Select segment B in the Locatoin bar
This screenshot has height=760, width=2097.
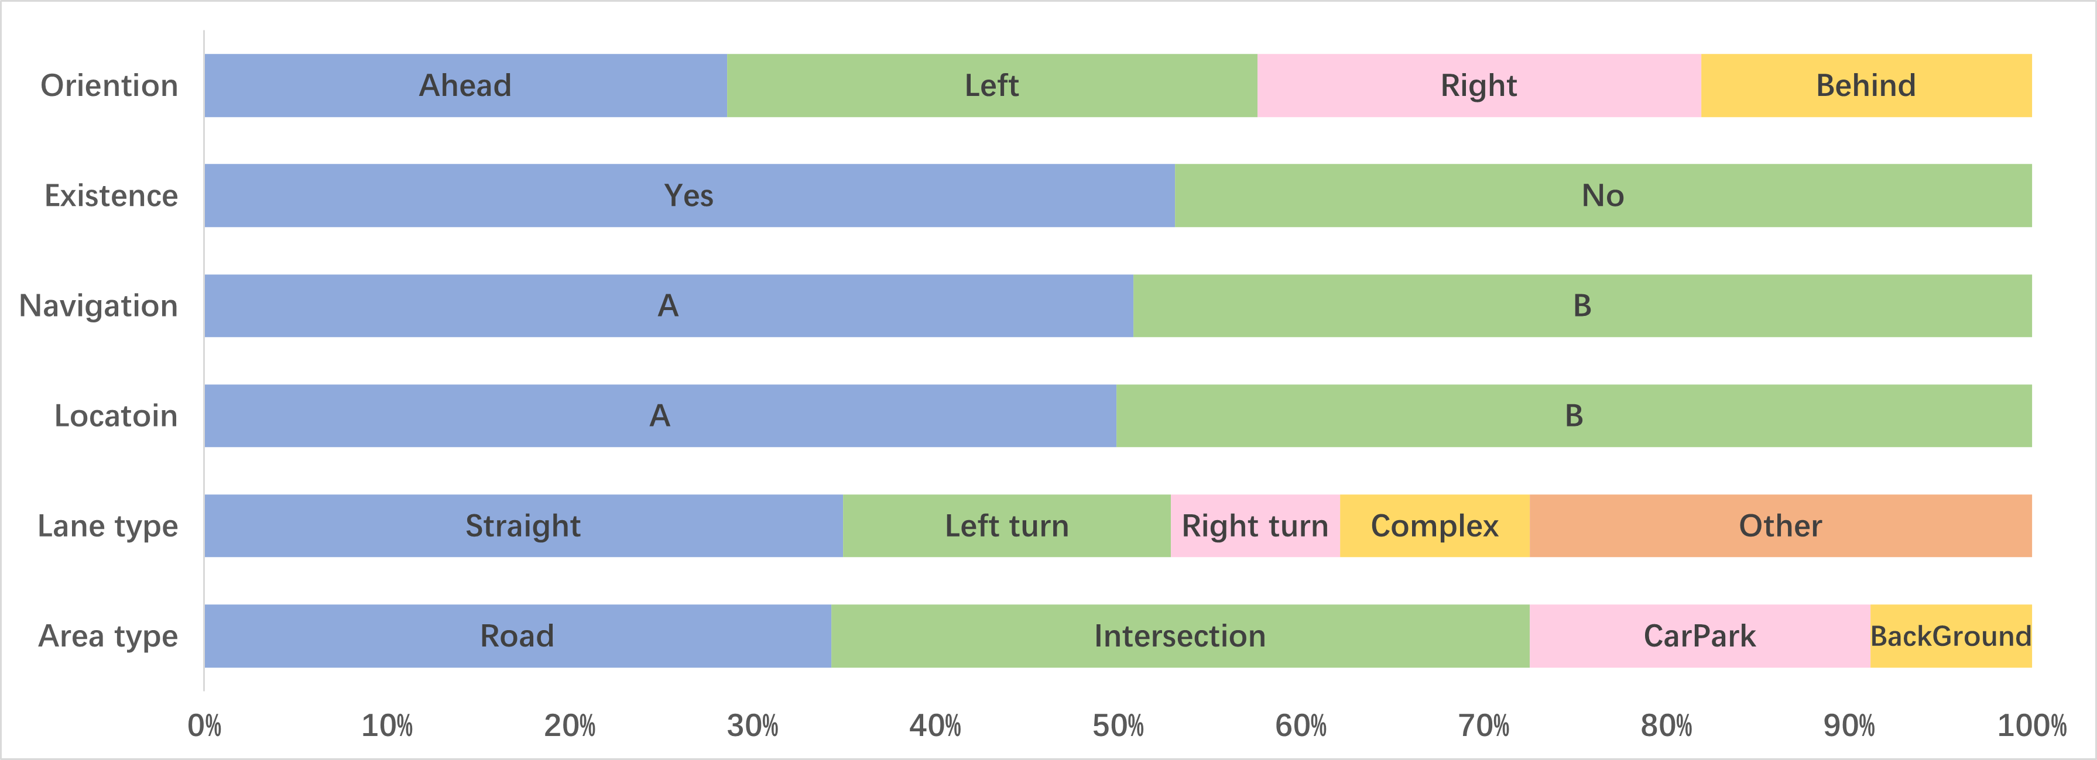click(1574, 416)
